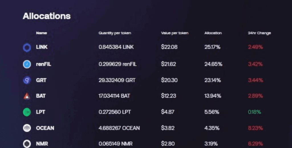Click the GRT token name

click(41, 80)
